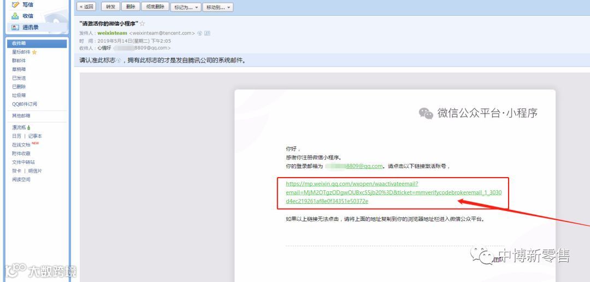This screenshot has height=282, width=590.
Task: Open the 已发送 sent folder
Action: tap(19, 78)
